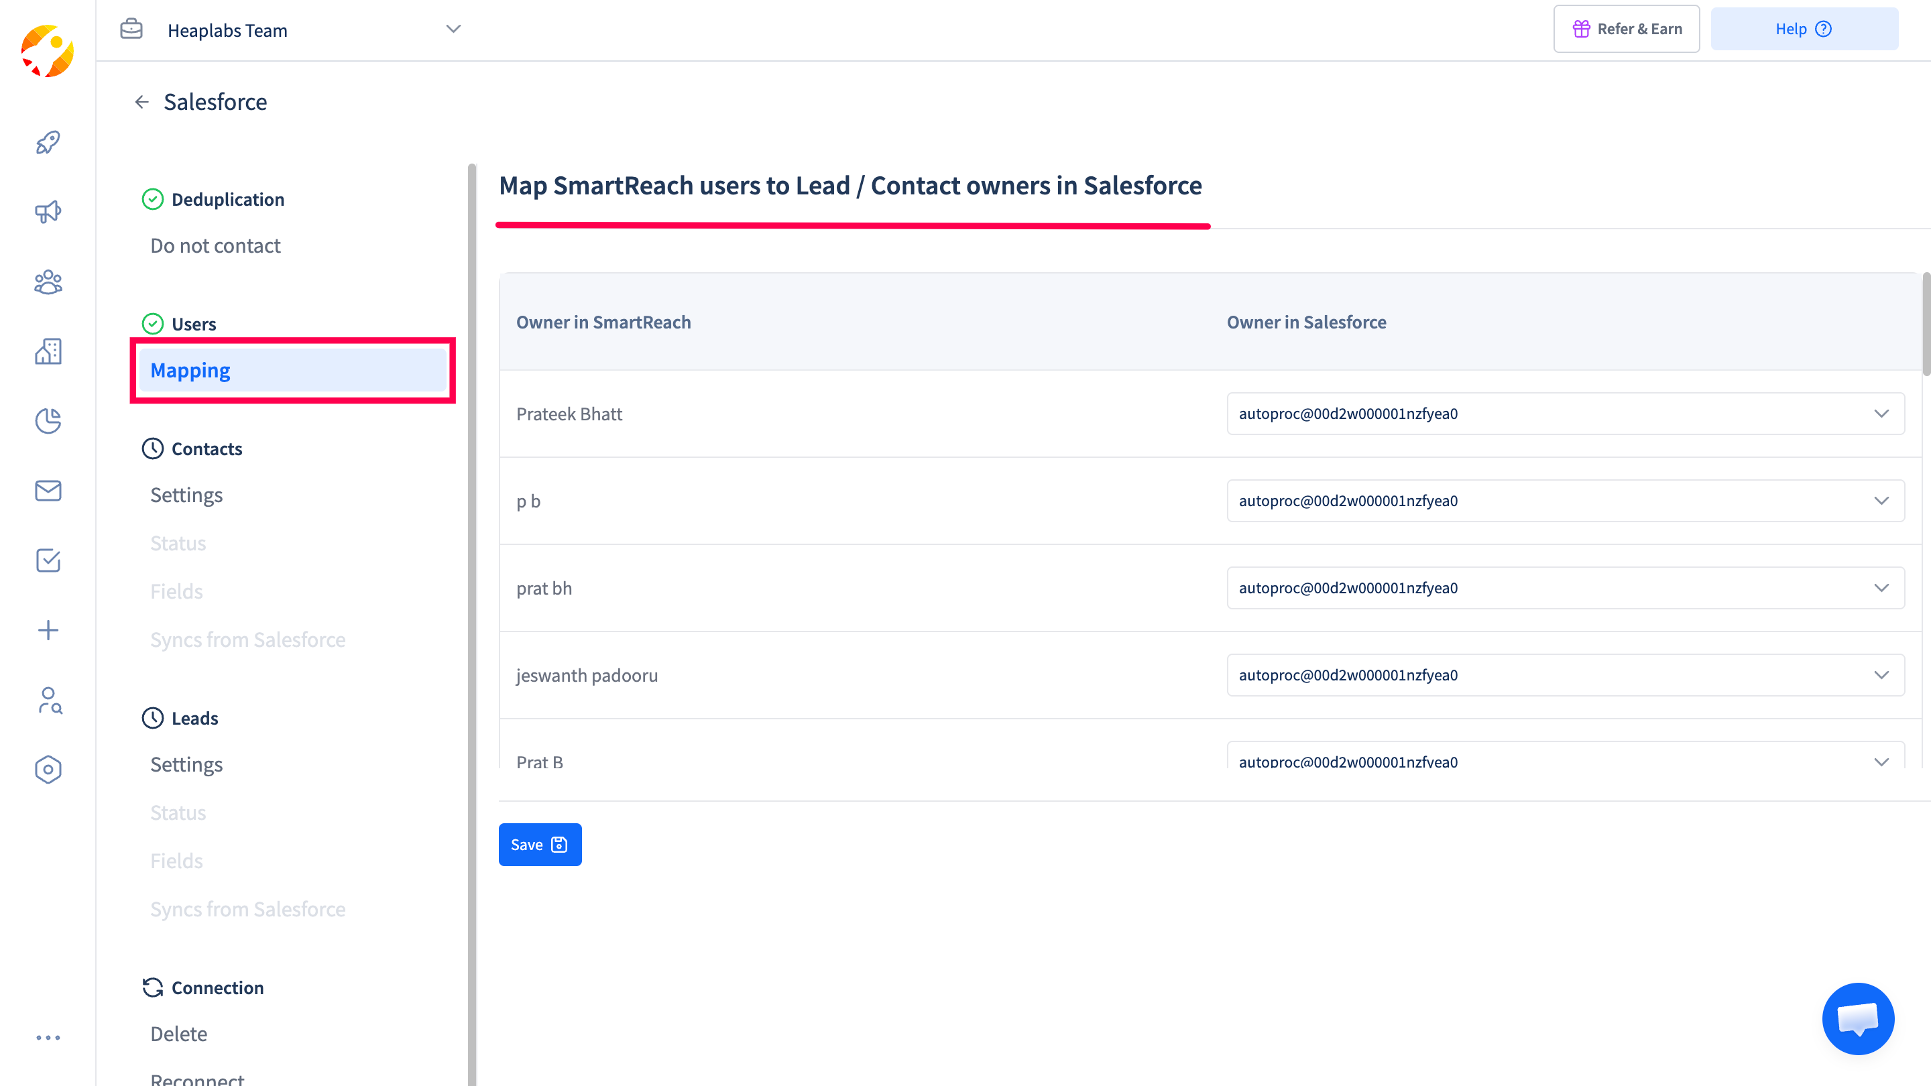1931x1086 pixels.
Task: Open the megaphone campaigns icon
Action: point(48,212)
